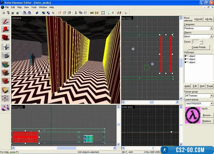
Task: Toggle the 2D grid display button
Action: click(4, 13)
